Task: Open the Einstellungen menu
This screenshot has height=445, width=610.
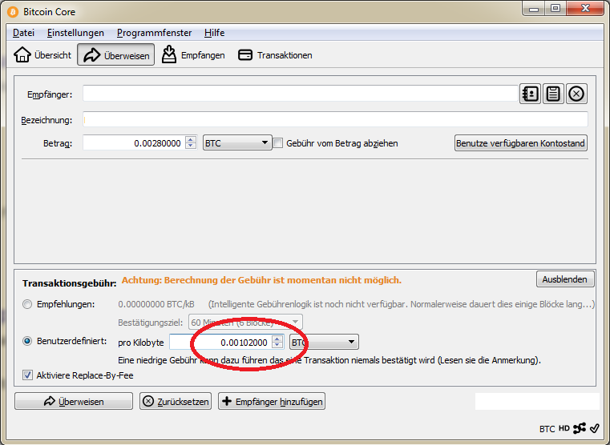Action: pos(75,33)
